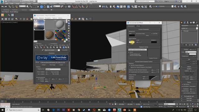Open the reference coordinate system dropdown
199x112 pixels.
click(x=57, y=6)
